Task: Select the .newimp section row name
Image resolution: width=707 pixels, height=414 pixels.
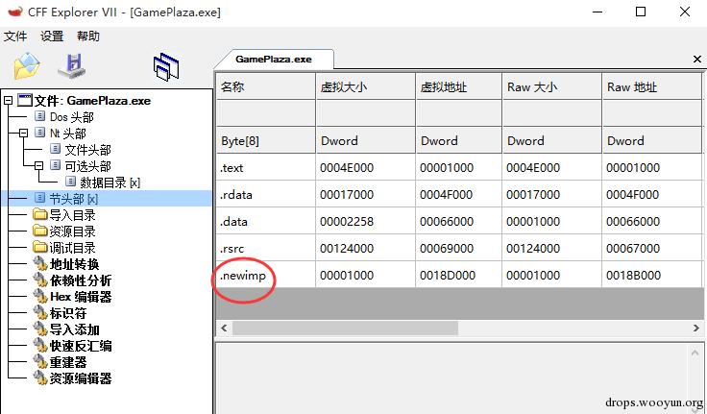Action: click(243, 276)
